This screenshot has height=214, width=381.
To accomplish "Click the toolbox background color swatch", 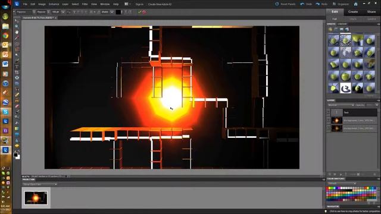I will coord(18,157).
